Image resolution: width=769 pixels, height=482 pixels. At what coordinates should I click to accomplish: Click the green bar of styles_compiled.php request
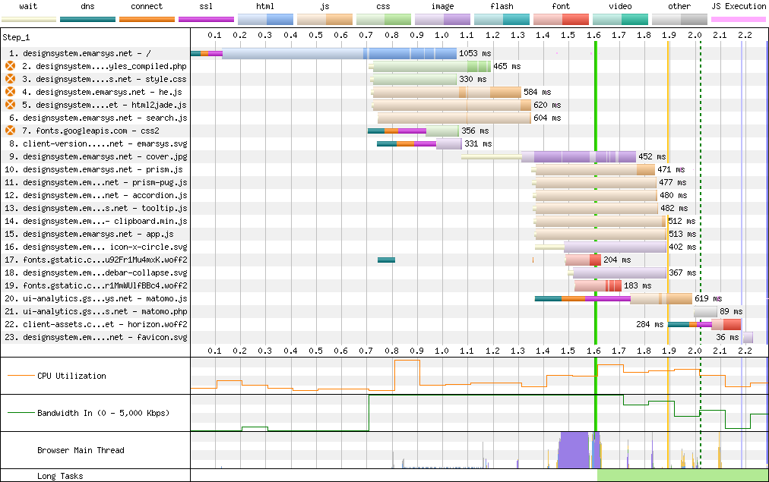pyautogui.click(x=432, y=66)
